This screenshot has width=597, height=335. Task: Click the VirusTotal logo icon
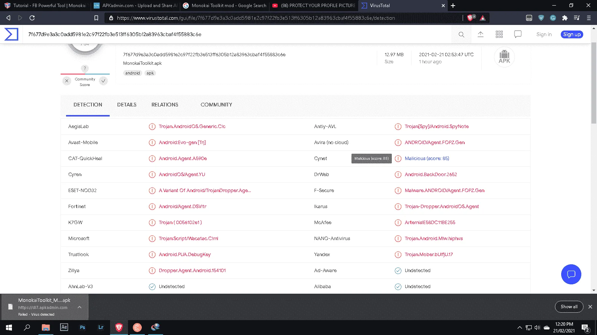pyautogui.click(x=11, y=34)
